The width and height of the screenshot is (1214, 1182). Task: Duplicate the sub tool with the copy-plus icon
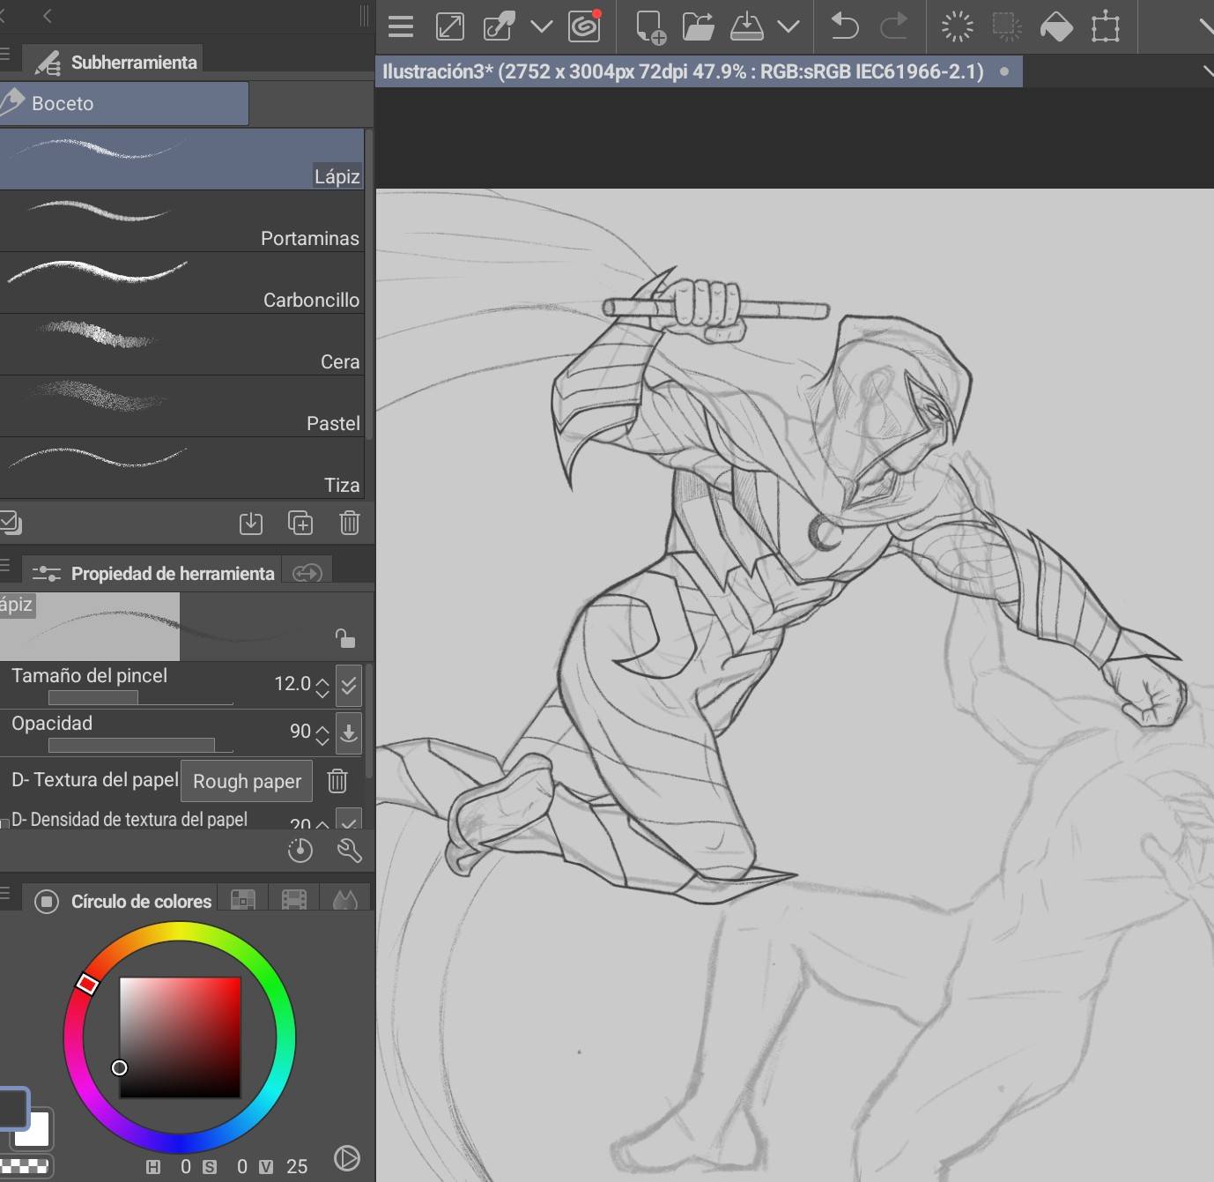click(300, 524)
